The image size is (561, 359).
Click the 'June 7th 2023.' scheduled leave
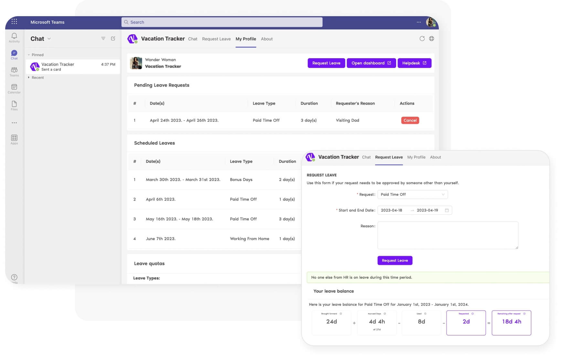click(x=161, y=239)
